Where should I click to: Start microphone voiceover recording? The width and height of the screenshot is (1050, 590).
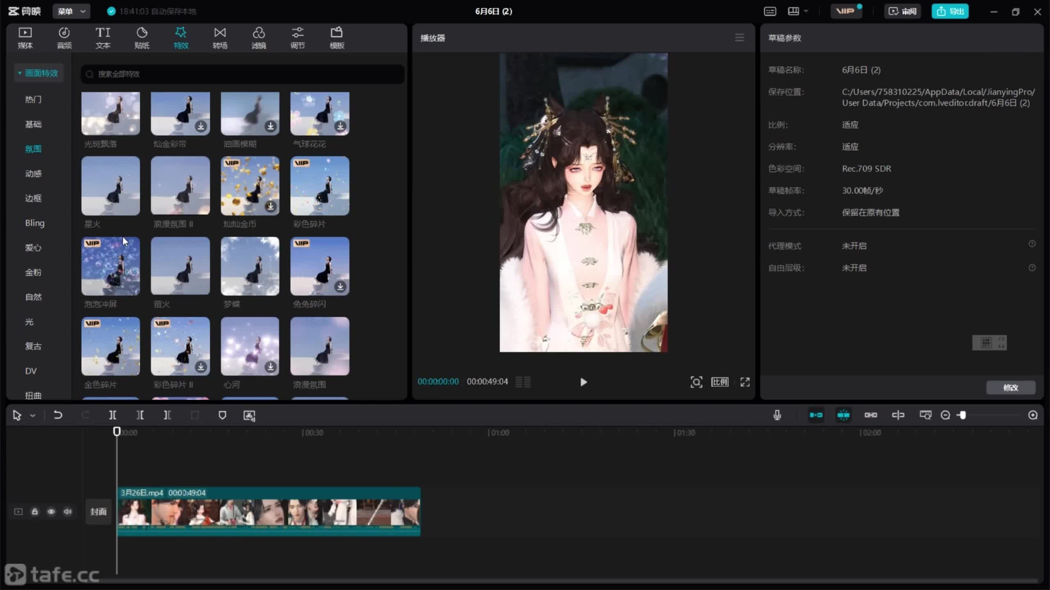[x=777, y=415]
